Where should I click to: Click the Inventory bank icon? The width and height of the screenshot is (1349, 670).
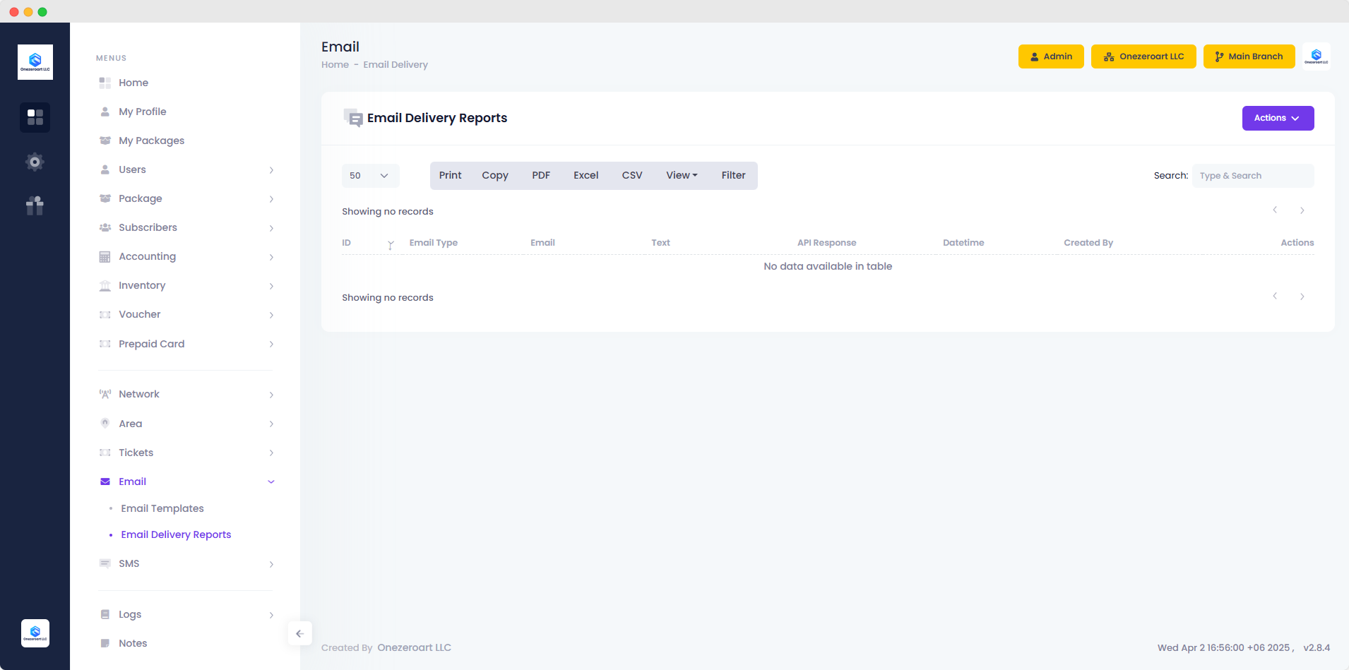(x=105, y=285)
